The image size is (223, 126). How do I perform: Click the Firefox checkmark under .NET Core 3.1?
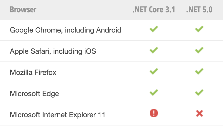pos(154,71)
